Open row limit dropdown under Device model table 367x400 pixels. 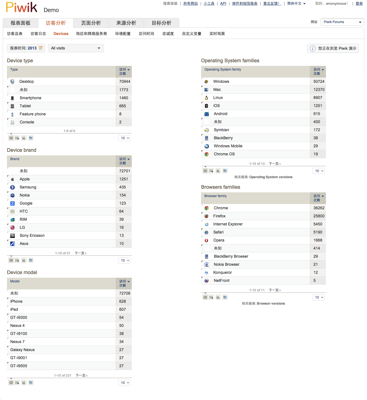pyautogui.click(x=124, y=383)
